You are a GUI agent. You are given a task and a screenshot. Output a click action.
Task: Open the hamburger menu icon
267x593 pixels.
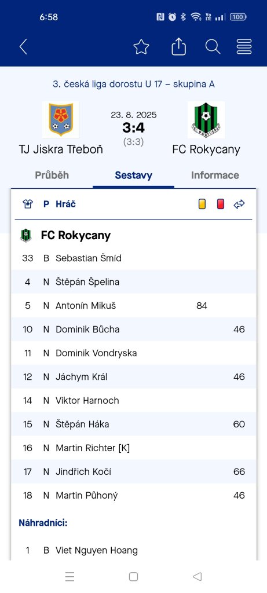click(244, 47)
